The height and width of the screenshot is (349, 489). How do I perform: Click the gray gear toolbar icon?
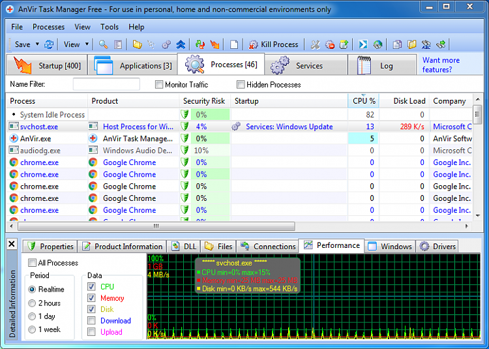coord(166,44)
